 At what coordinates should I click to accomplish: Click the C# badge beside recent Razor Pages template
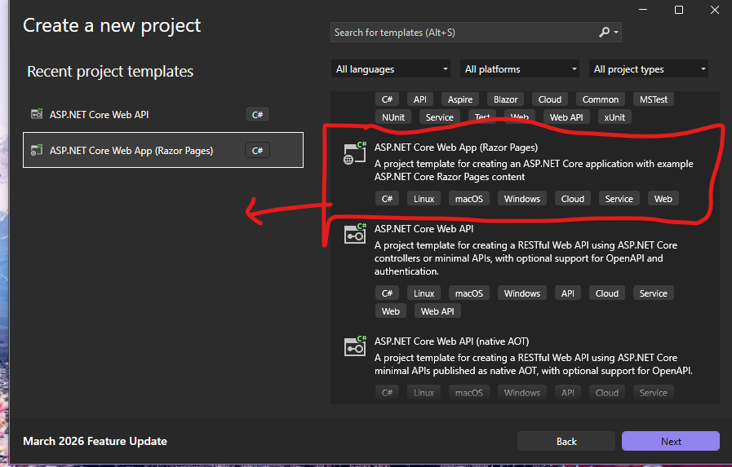point(257,150)
